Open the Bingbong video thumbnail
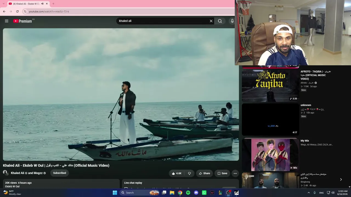Image resolution: width=351 pixels, height=197 pixels. [x=270, y=180]
